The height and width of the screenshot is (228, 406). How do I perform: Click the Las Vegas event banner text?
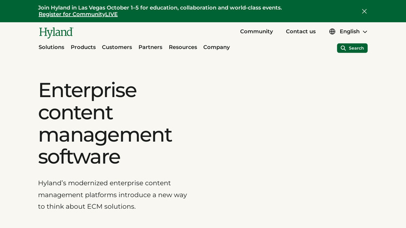160,8
